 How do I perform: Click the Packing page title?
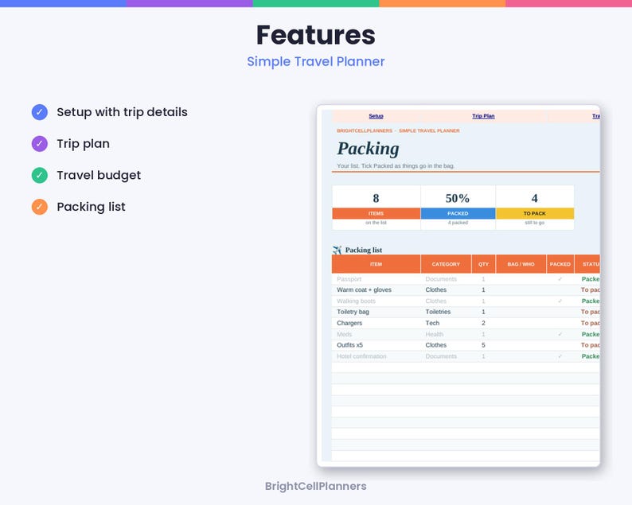click(x=368, y=149)
